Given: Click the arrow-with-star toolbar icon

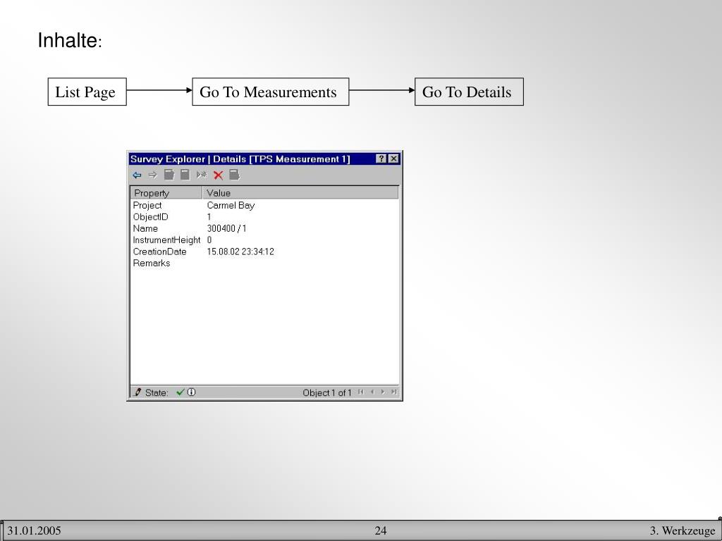Looking at the screenshot, I should [x=202, y=175].
